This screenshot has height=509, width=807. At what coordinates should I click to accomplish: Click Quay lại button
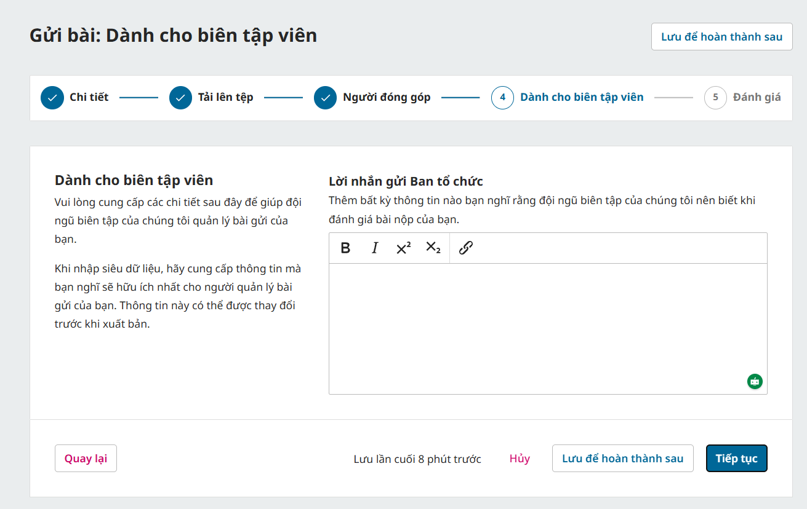[x=86, y=459]
